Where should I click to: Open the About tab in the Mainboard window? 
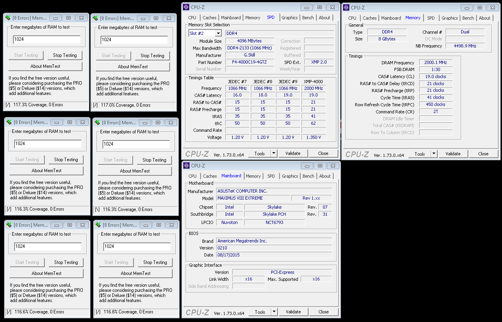pos(325,176)
